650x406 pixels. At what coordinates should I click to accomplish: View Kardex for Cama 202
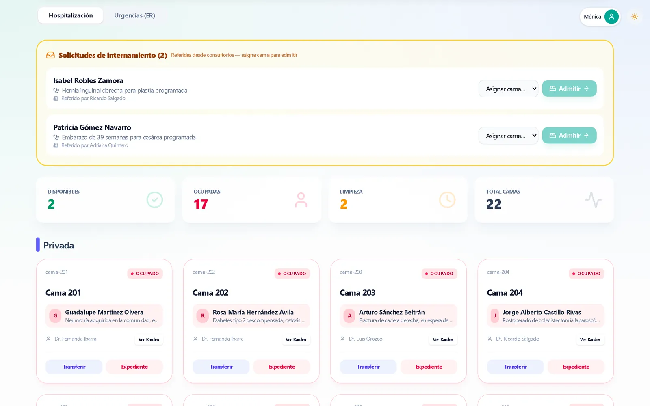pos(296,339)
